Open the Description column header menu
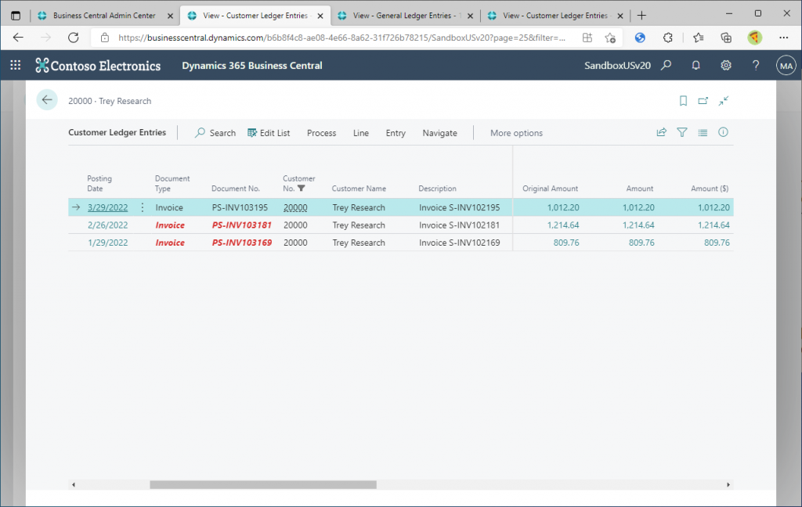The width and height of the screenshot is (802, 507). coord(437,188)
